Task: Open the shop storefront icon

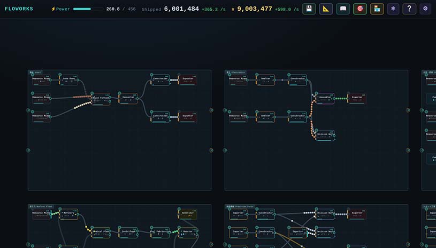Action: pos(377,9)
